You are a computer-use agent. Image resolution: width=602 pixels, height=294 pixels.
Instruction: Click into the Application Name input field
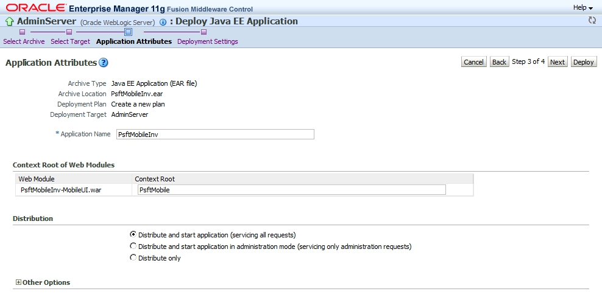pyautogui.click(x=215, y=134)
